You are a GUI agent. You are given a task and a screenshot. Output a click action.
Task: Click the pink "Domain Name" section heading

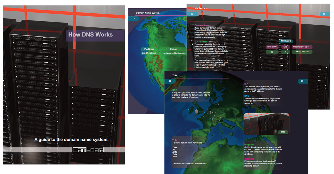tap(202, 25)
